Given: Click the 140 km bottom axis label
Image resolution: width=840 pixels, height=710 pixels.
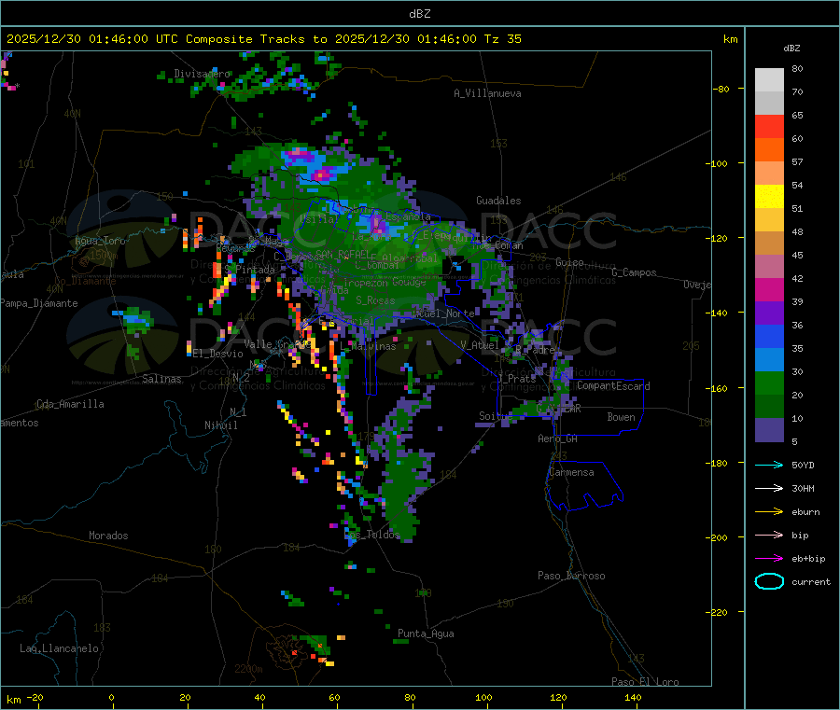Looking at the screenshot, I should coord(633,697).
